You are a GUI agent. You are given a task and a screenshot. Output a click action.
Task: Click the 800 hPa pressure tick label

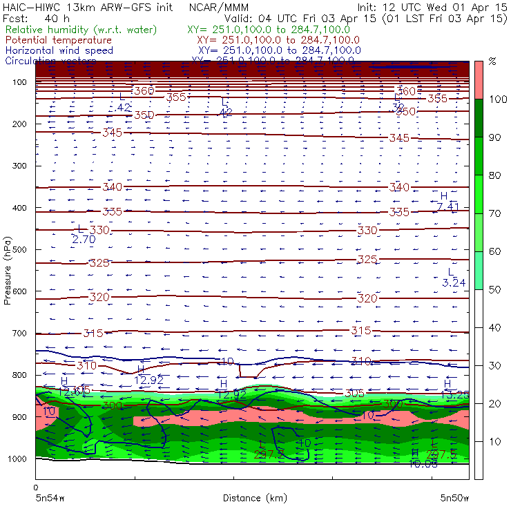click(19, 375)
